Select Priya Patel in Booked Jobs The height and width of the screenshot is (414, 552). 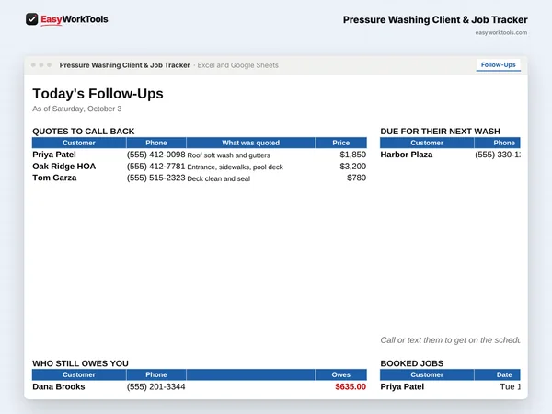[402, 386]
